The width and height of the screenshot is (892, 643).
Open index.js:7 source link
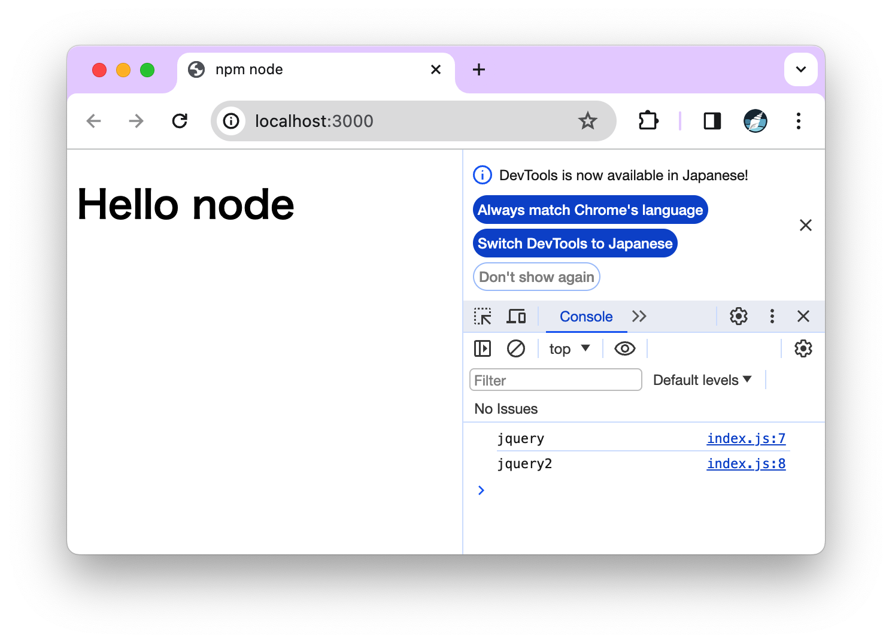coord(746,438)
